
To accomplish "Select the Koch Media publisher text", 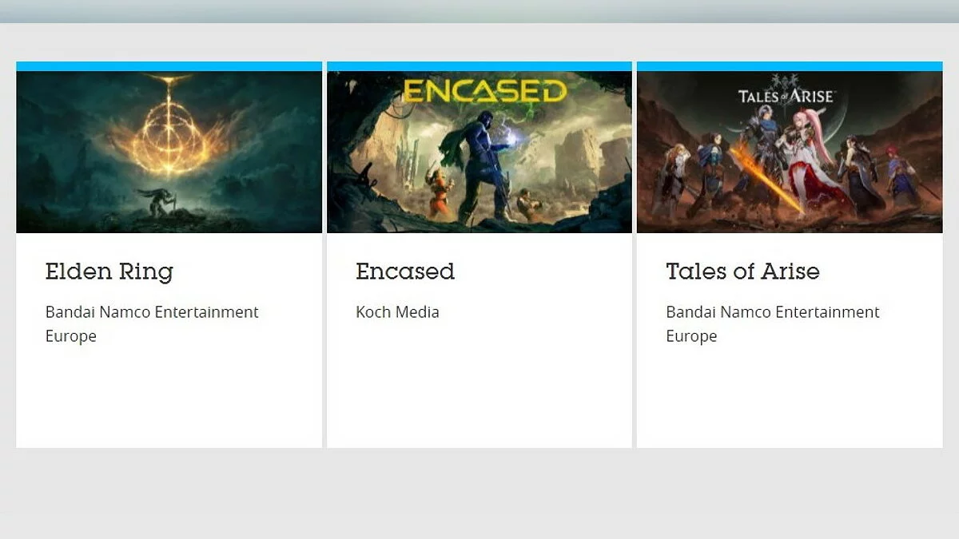I will tap(397, 312).
